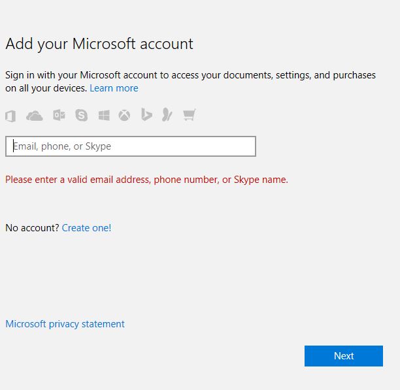
Task: Click the Store shopping cart icon
Action: (190, 115)
